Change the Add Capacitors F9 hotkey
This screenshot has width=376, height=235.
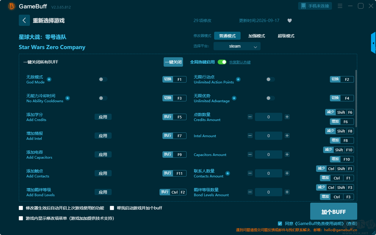[174, 155]
